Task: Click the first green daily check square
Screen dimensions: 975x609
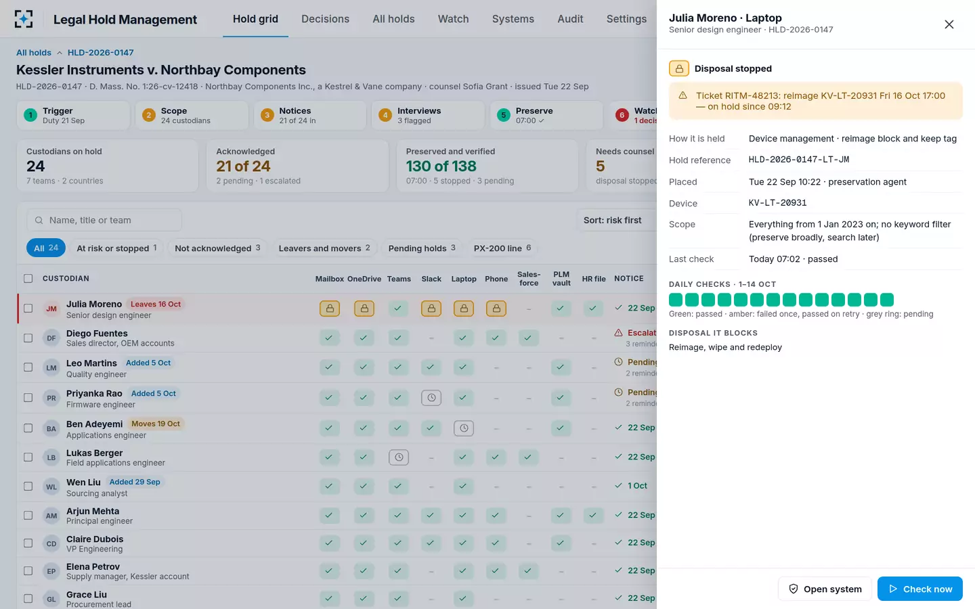Action: click(x=676, y=300)
